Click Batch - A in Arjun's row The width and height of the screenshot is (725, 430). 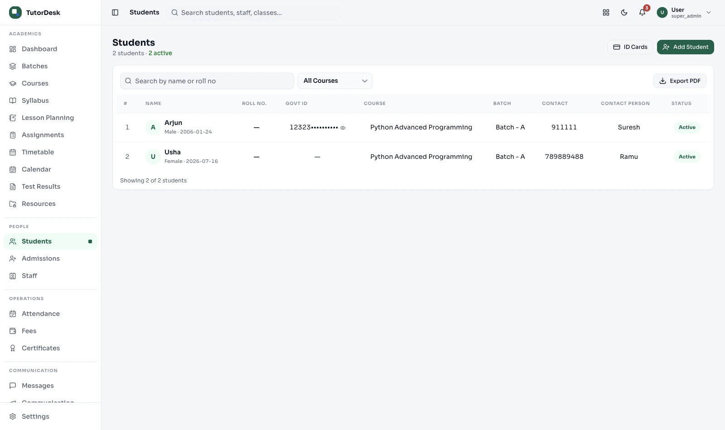[510, 127]
